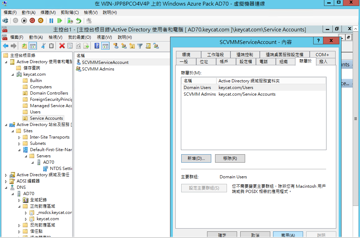
Task: Toggle the console tree show/hide icon
Action: pos(32,46)
